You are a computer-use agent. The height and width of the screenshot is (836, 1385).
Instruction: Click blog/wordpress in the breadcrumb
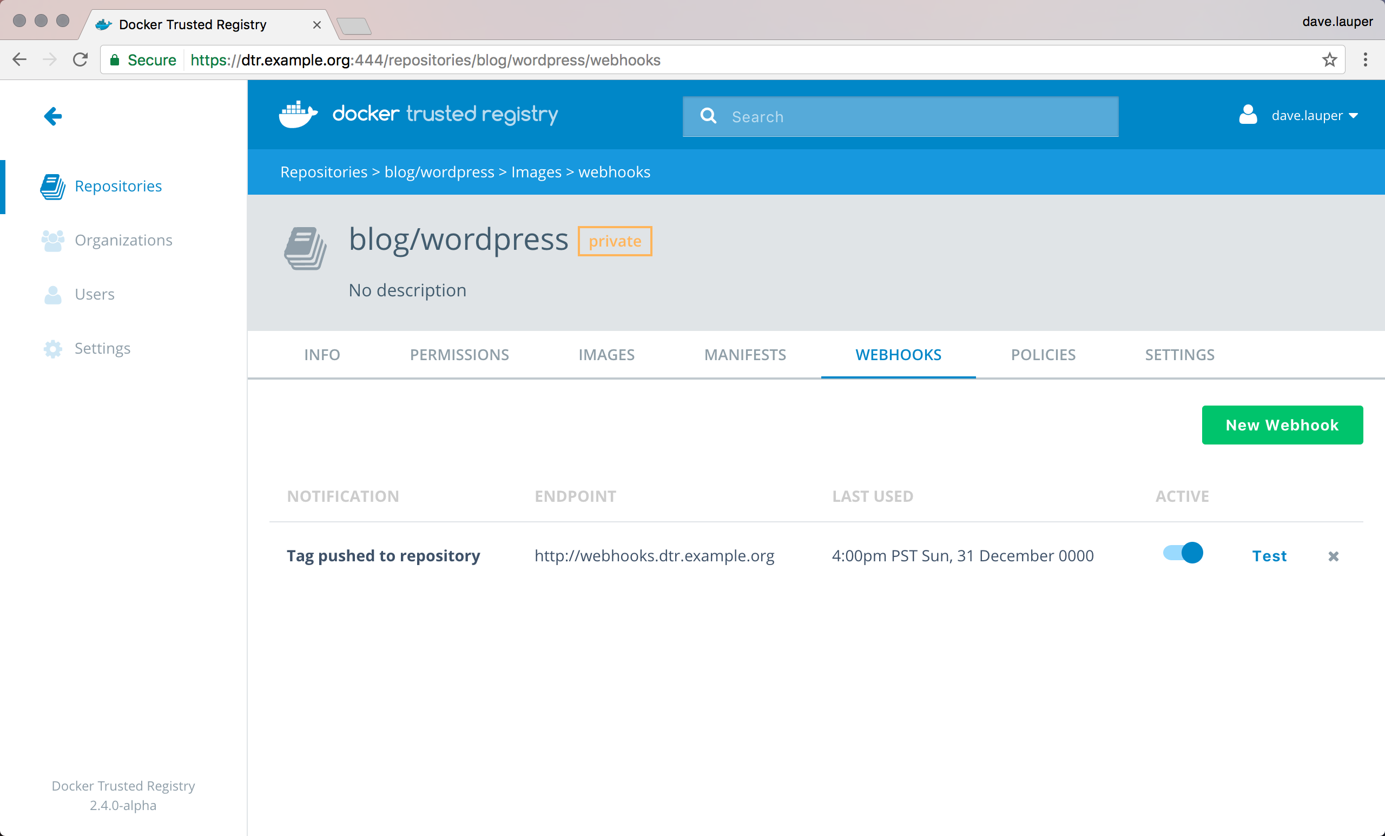tap(439, 172)
